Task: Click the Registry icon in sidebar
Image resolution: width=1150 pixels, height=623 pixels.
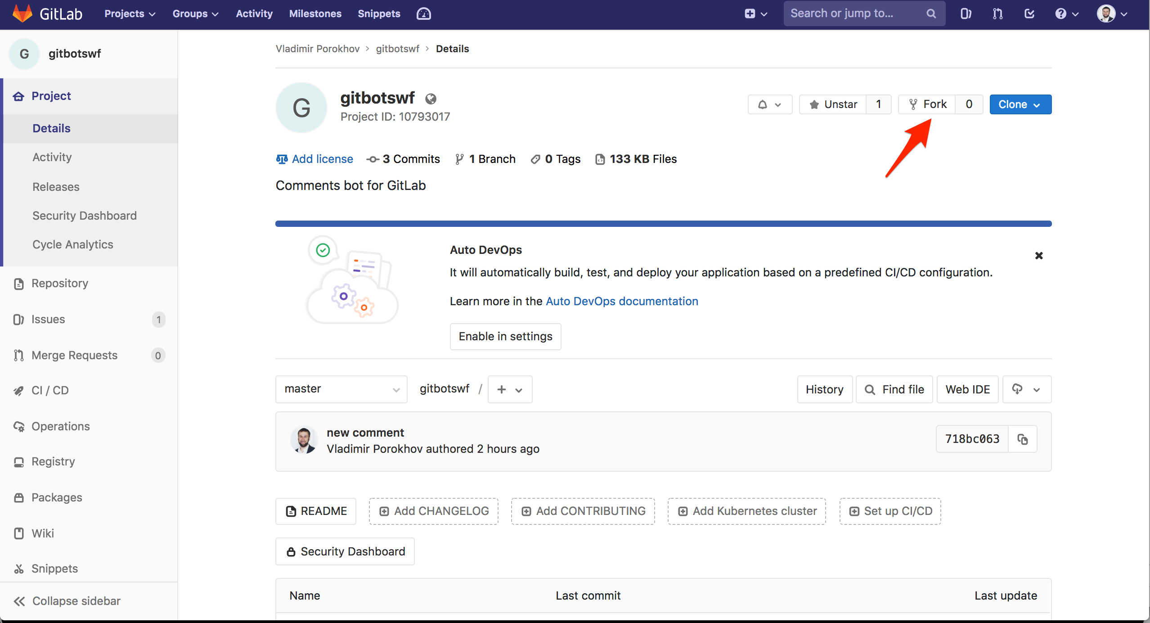Action: [19, 461]
